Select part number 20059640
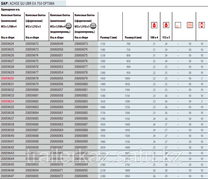Image resolution: width=208 pixels, height=179 pixels. pos(7,136)
